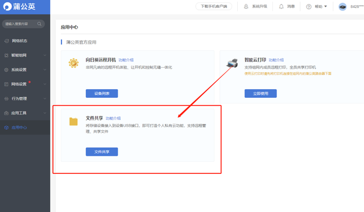This screenshot has width=364, height=212.
Task: Click the 立即使用 button
Action: coord(260,93)
